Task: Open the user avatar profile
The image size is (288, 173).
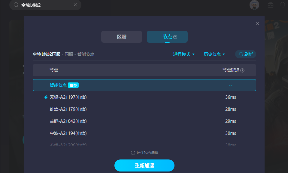Action: click(x=254, y=5)
